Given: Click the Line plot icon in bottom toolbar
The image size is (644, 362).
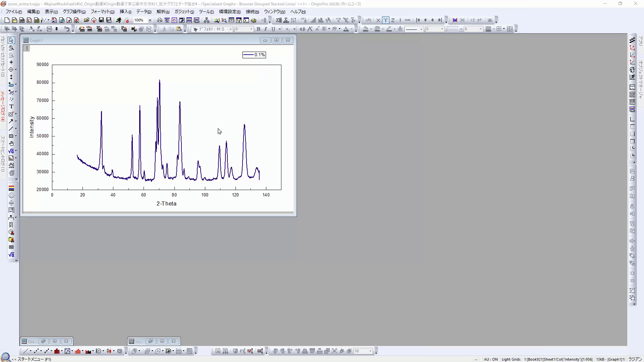Looking at the screenshot, I should 25,351.
